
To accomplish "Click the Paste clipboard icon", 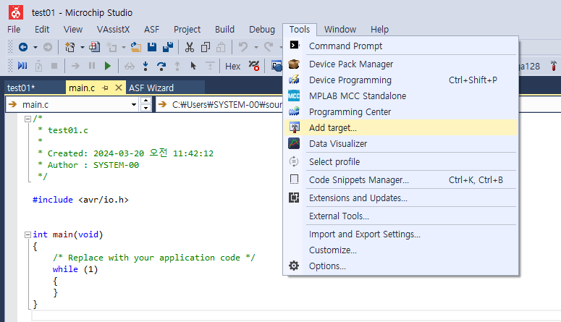I will [x=221, y=47].
